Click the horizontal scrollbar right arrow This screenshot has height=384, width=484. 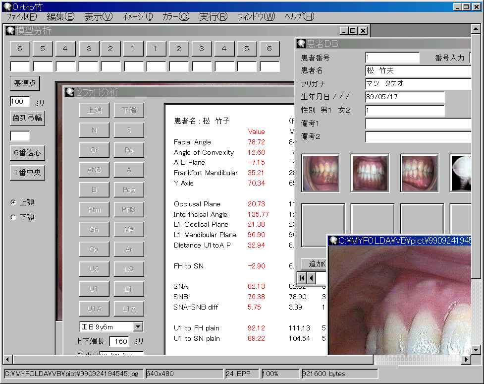tap(466, 359)
